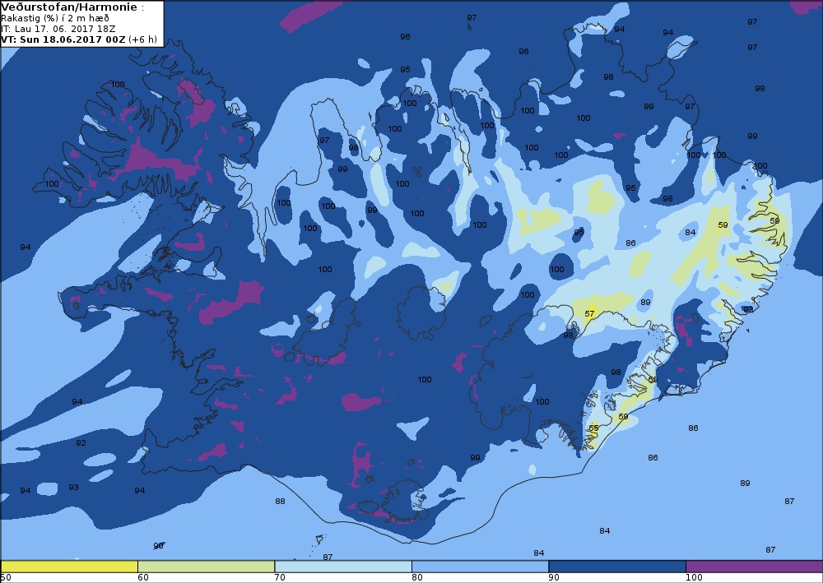Pick the light blue 70–80 legend band
The height and width of the screenshot is (583, 823).
pos(343,567)
